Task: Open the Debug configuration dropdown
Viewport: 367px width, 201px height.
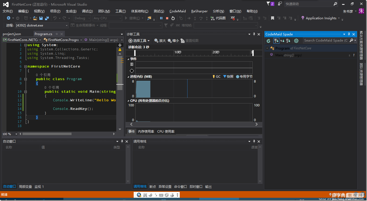Action: [x=82, y=18]
